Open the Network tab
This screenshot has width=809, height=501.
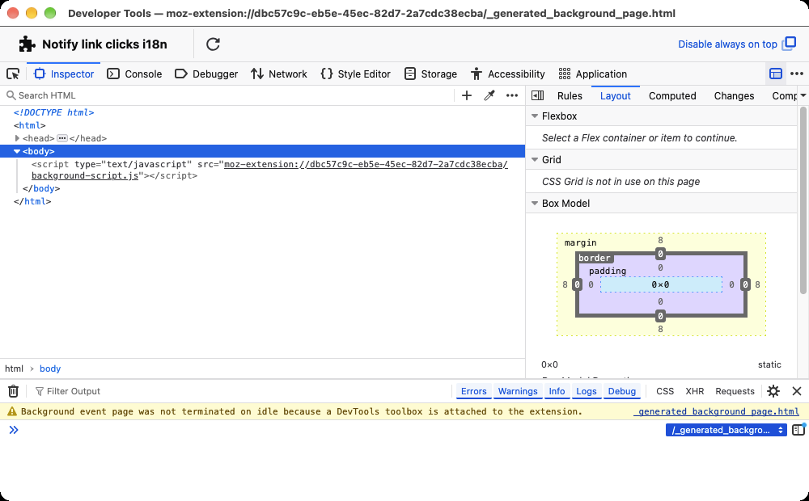click(279, 74)
